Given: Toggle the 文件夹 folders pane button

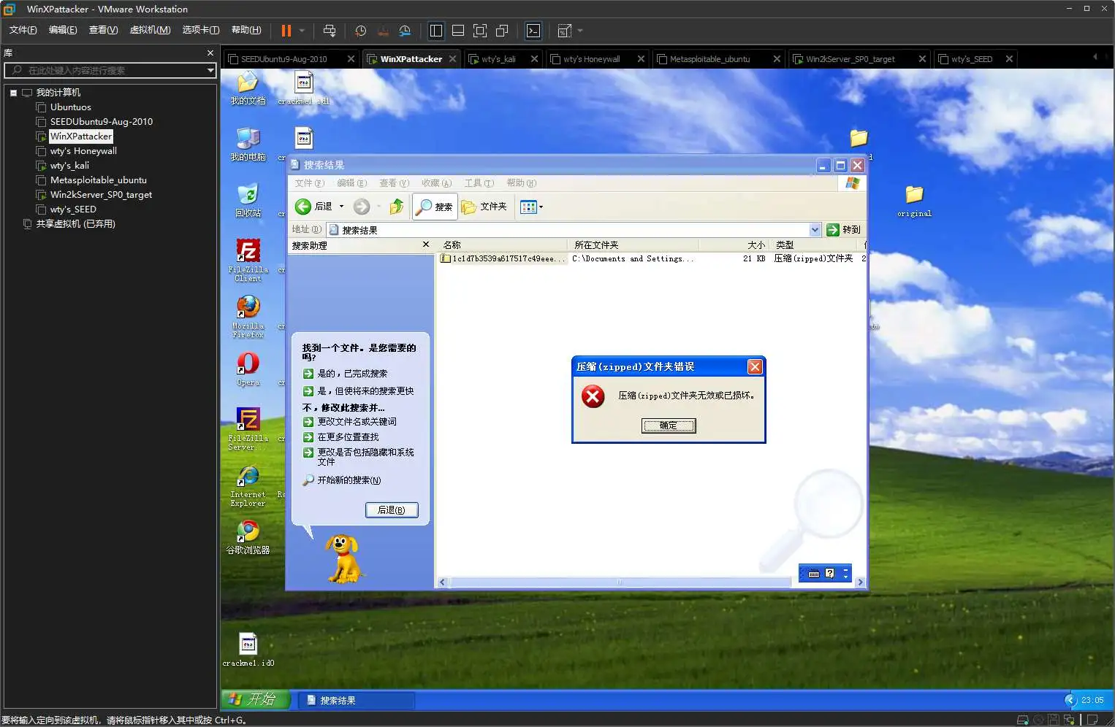Looking at the screenshot, I should (484, 207).
